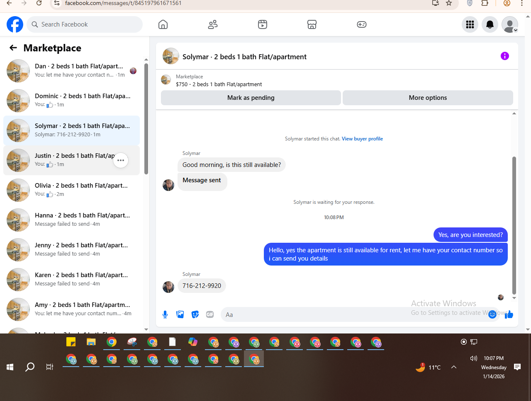531x401 pixels.
Task: Bookmark this page with the star
Action: click(x=449, y=3)
